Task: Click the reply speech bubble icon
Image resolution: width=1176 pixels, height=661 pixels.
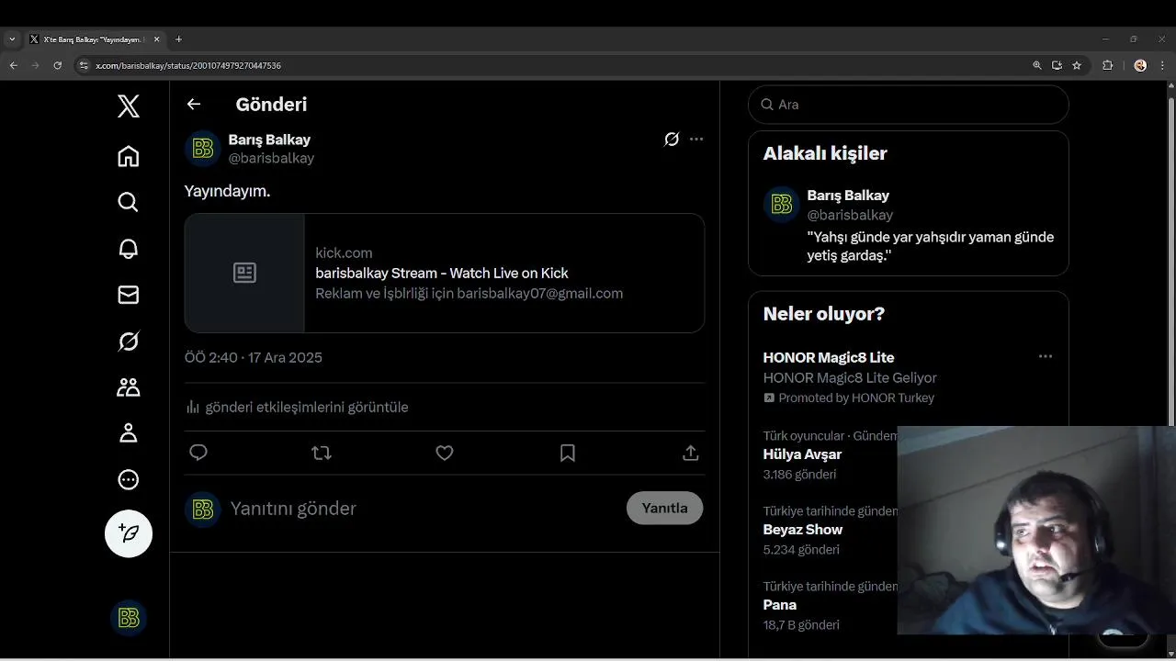Action: (198, 453)
